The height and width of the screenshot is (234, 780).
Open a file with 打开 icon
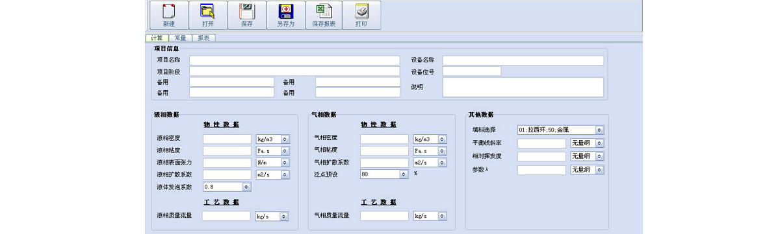point(208,16)
